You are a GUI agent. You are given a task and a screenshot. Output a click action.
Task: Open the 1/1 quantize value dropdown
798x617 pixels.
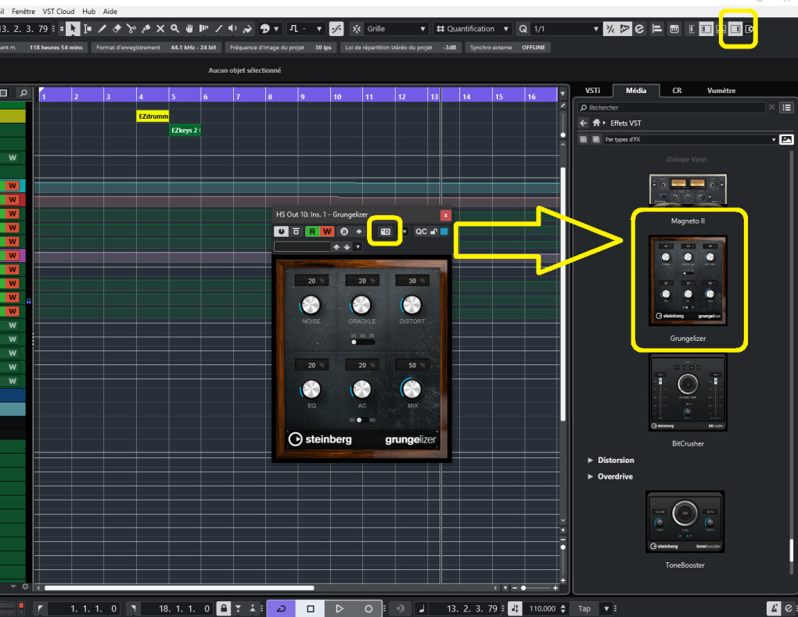point(566,29)
